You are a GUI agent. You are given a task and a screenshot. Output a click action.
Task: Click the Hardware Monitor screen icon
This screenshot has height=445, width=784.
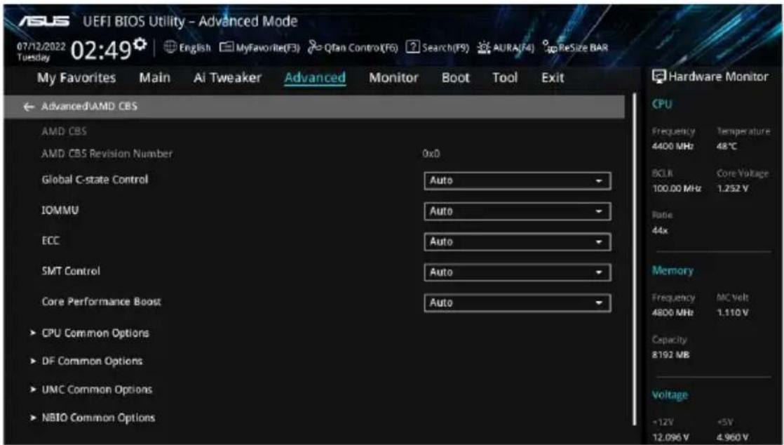click(x=658, y=77)
